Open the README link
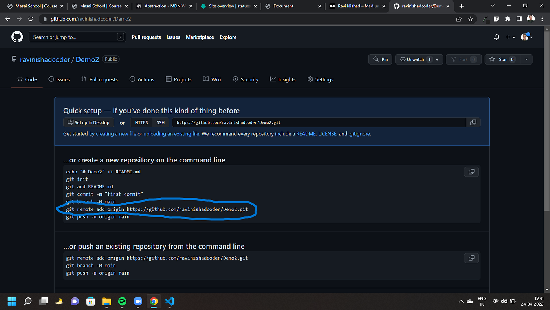This screenshot has width=550, height=310. click(x=306, y=134)
